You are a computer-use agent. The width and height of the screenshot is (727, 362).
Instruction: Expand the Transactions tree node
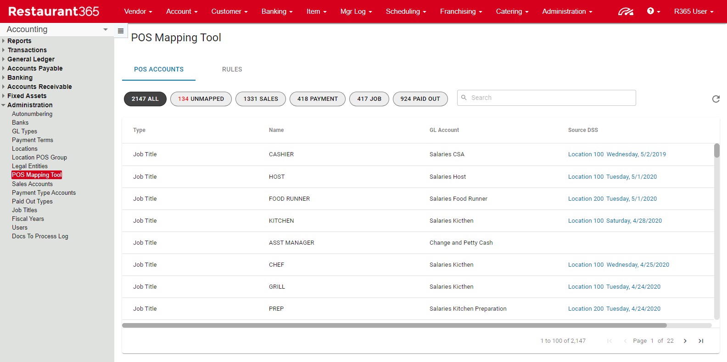[x=3, y=50]
